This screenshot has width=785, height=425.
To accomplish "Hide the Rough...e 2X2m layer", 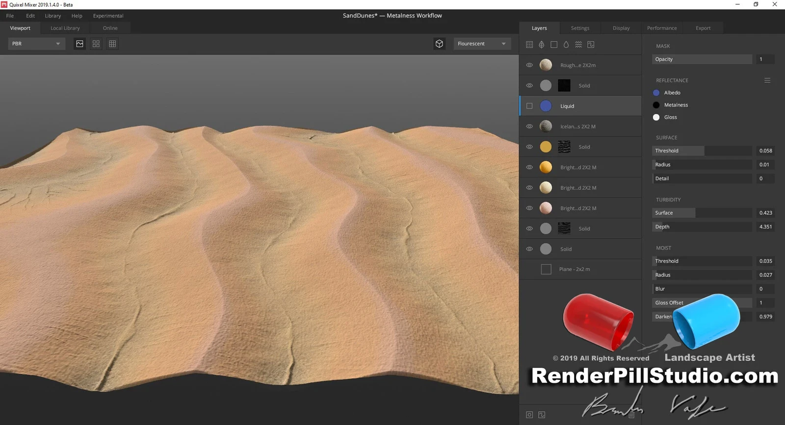I will 529,65.
